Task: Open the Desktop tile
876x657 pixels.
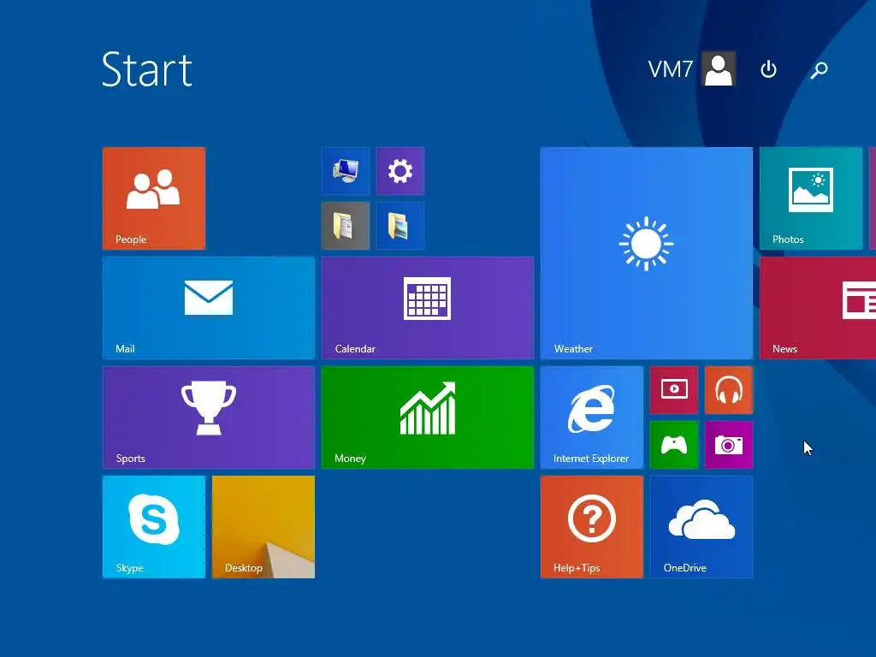Action: (263, 527)
